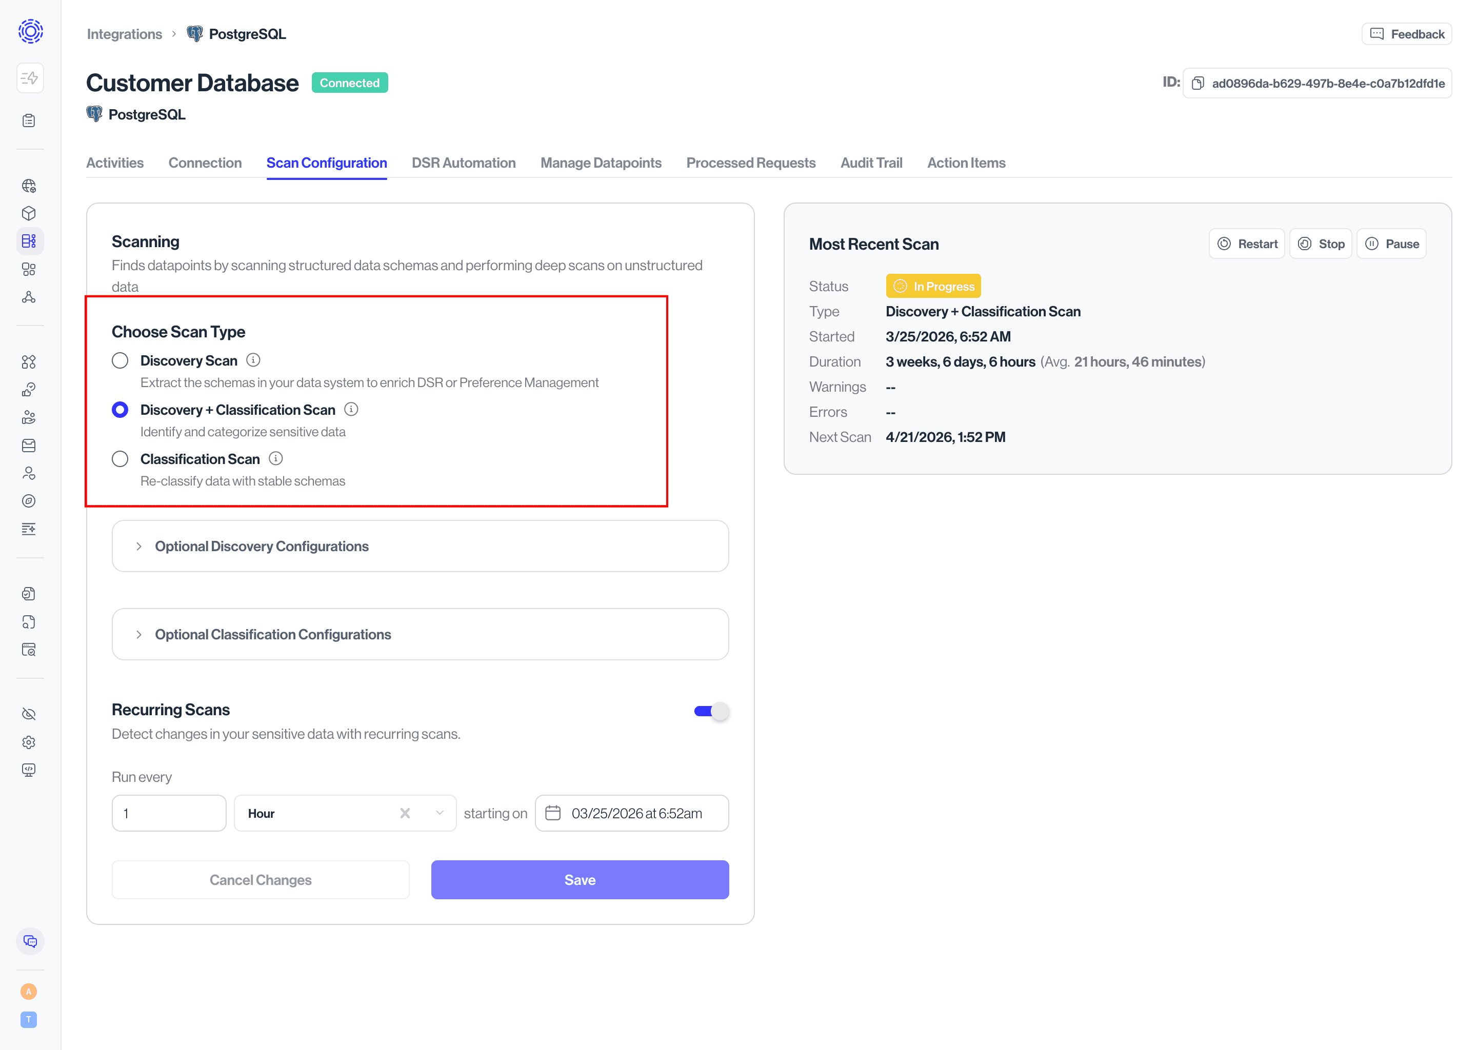Disable the Recurring Scans toggle
This screenshot has width=1477, height=1050.
(711, 711)
